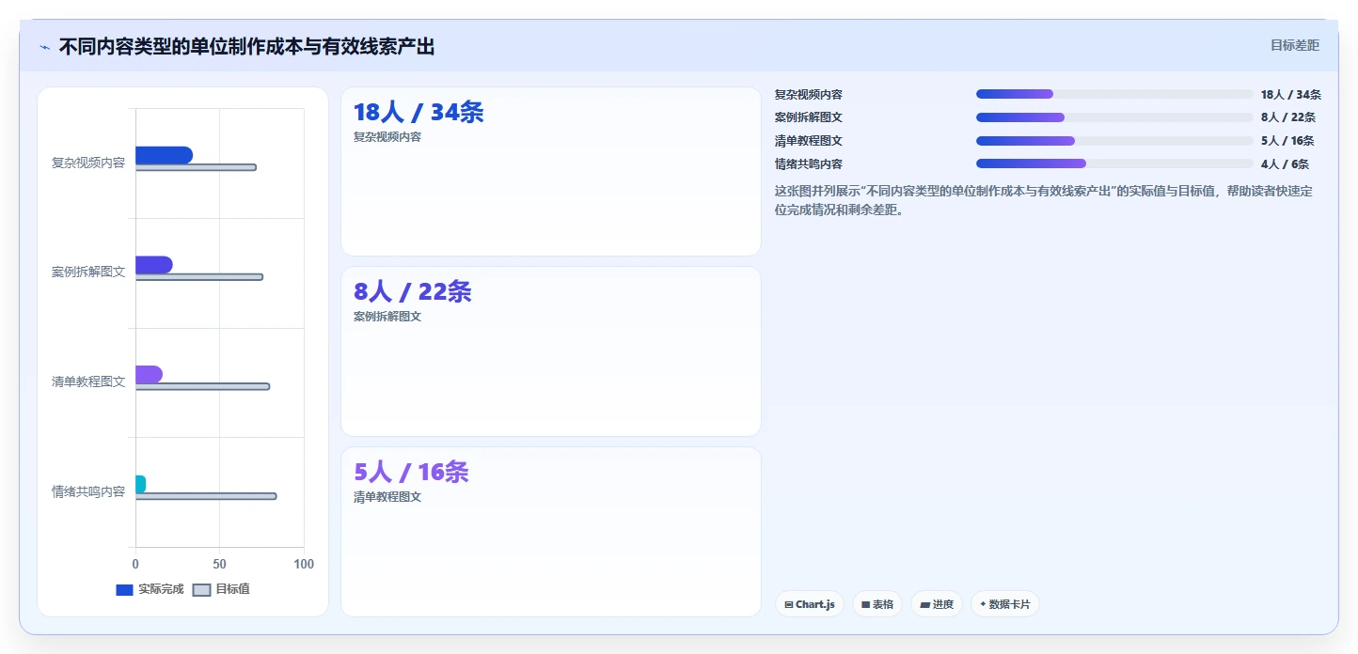1358x654 pixels.
Task: Toggle the 实际完成 legend swatch
Action: 124,589
